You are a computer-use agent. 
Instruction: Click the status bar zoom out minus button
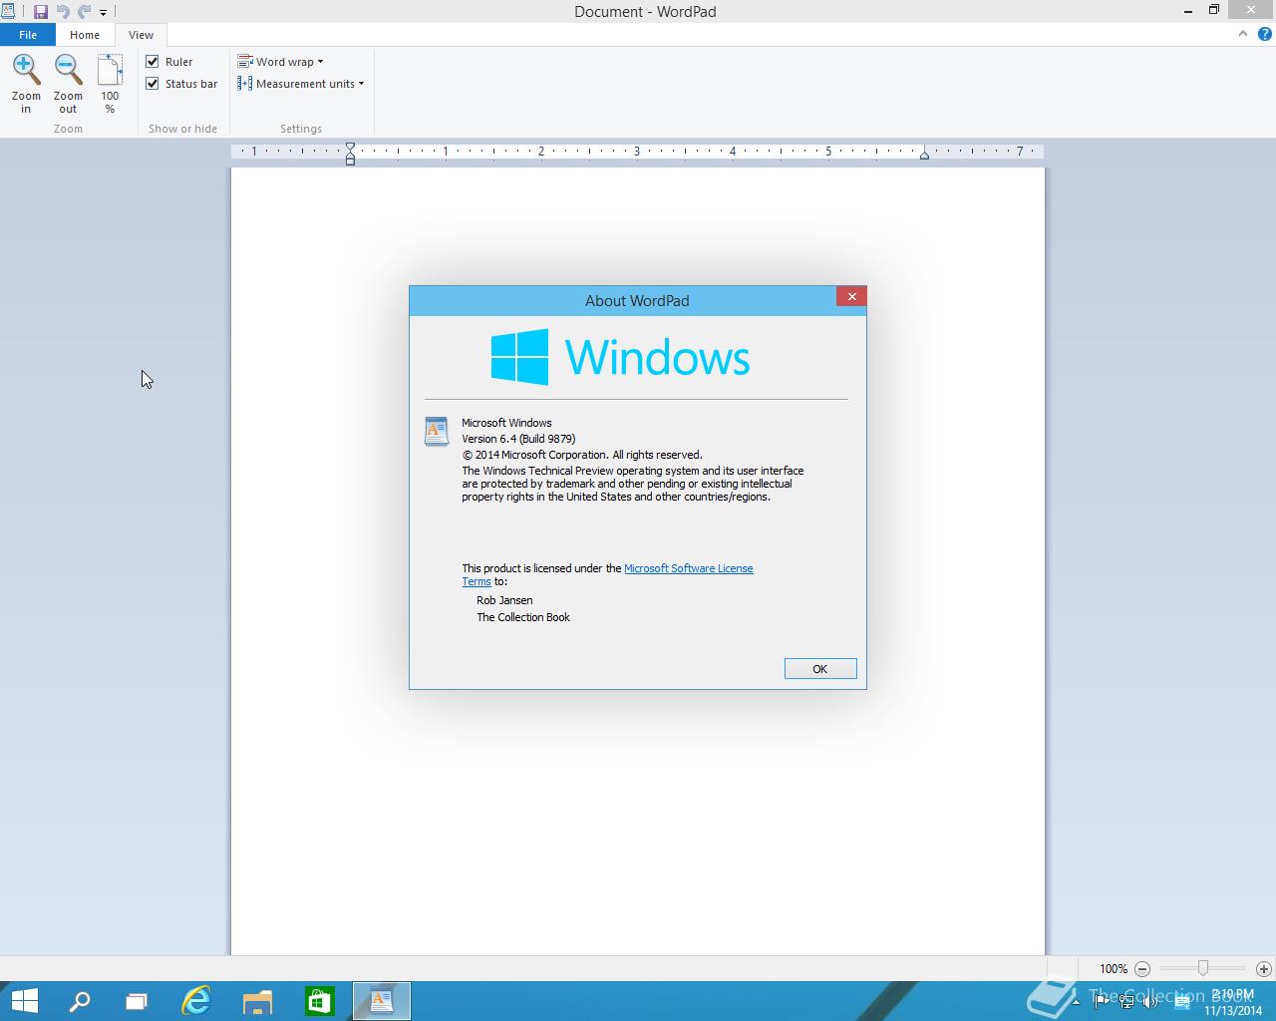point(1142,968)
